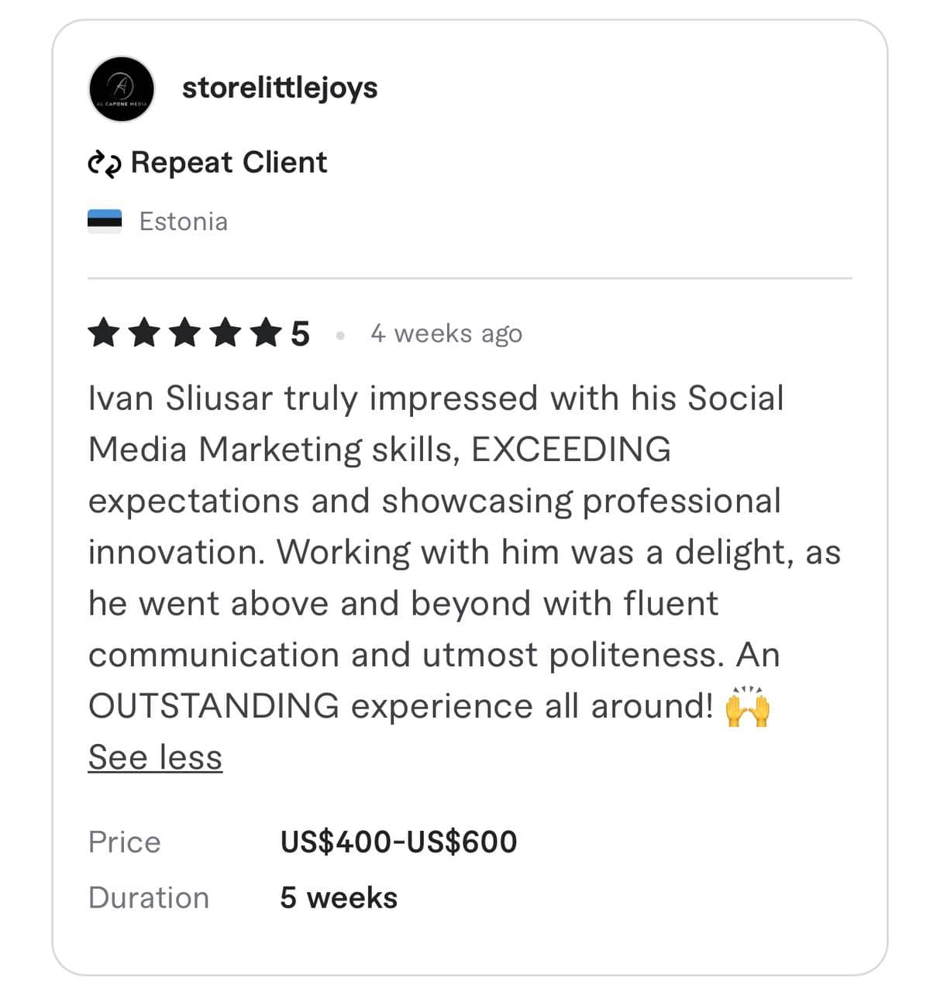Click the second rating star
940x992 pixels.
click(144, 334)
